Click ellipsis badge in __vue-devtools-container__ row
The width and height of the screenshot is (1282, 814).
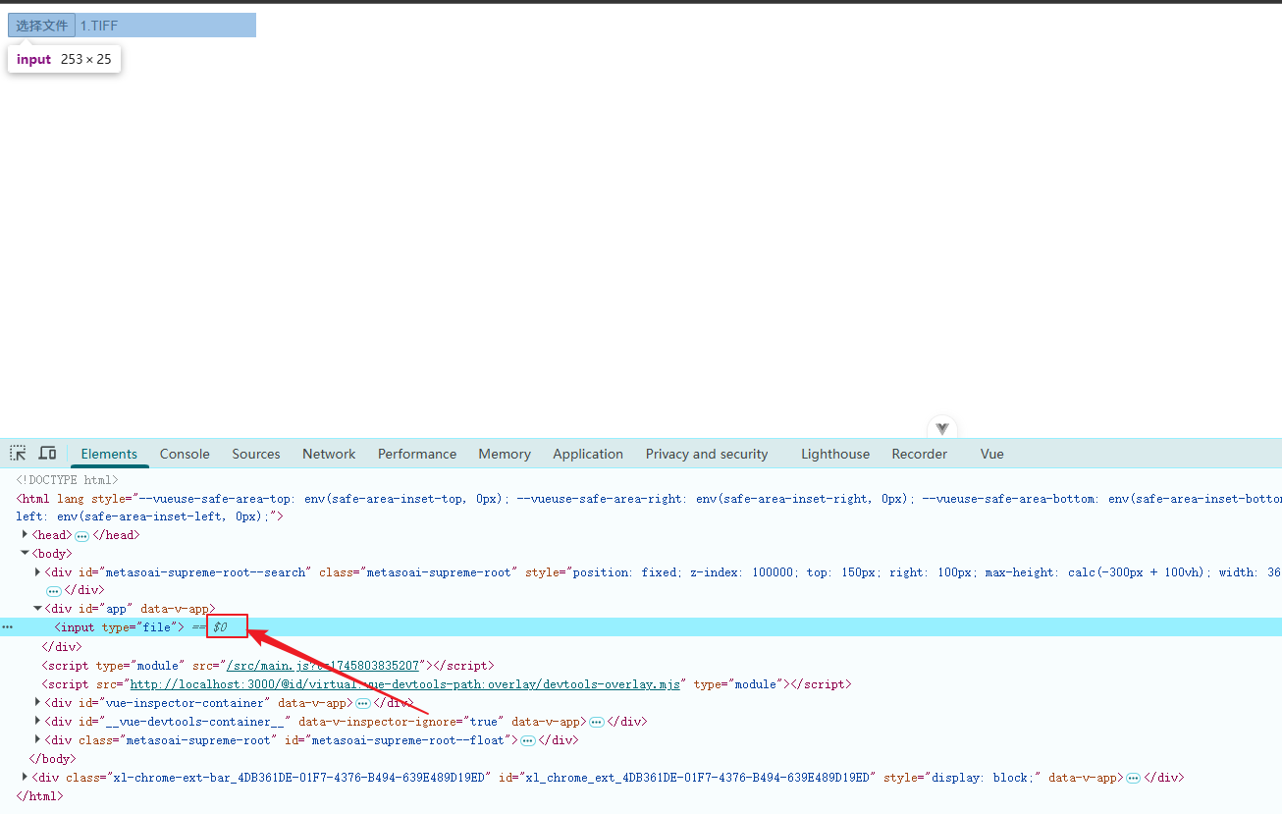(597, 723)
